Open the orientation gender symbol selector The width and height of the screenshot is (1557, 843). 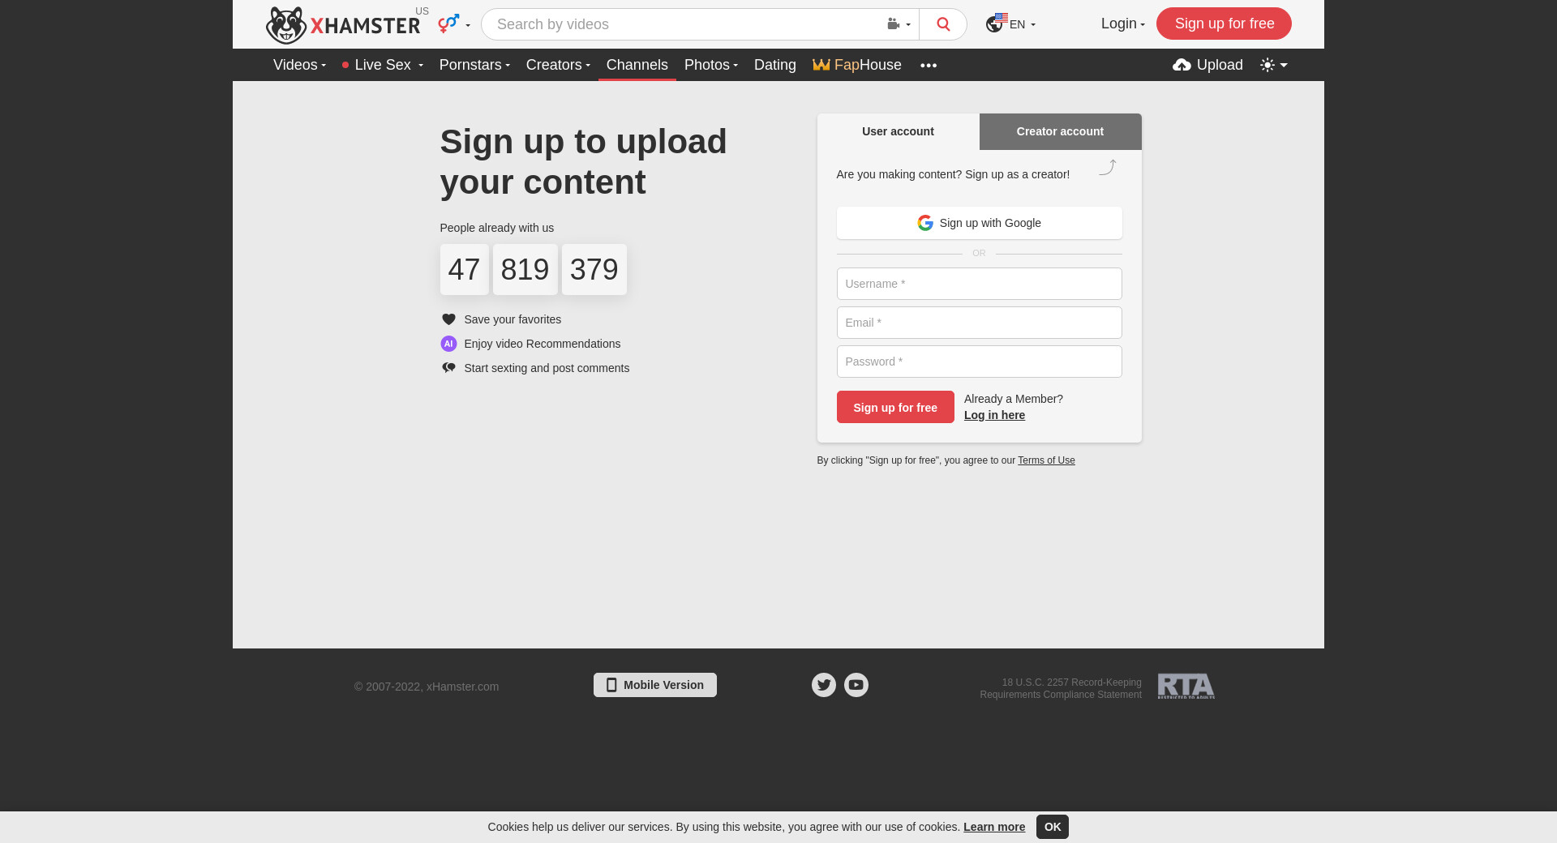(x=454, y=24)
